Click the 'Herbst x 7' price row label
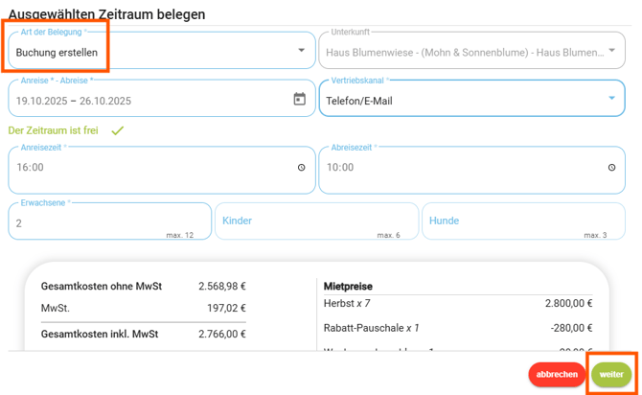The height and width of the screenshot is (395, 642). point(347,304)
